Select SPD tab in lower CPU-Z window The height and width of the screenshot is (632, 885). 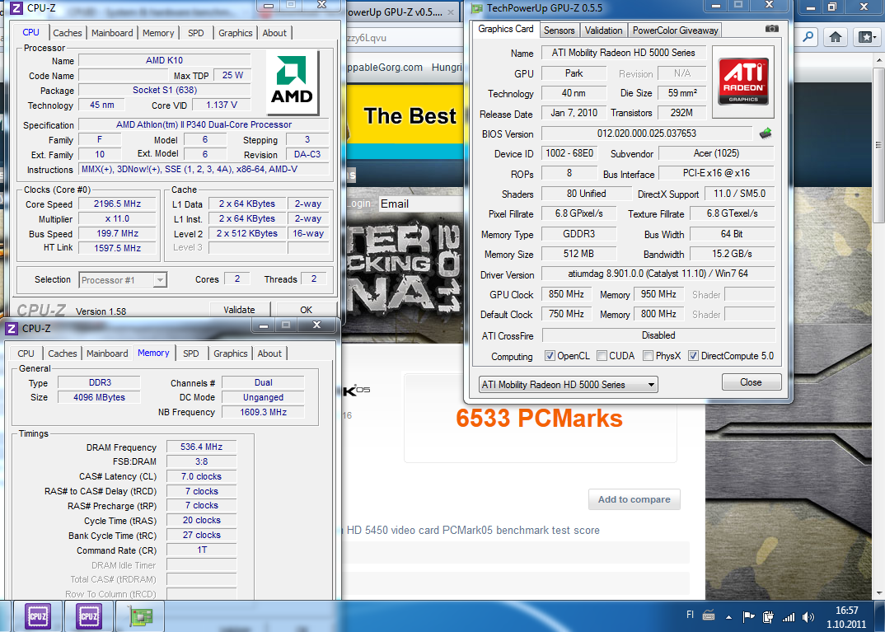(191, 353)
